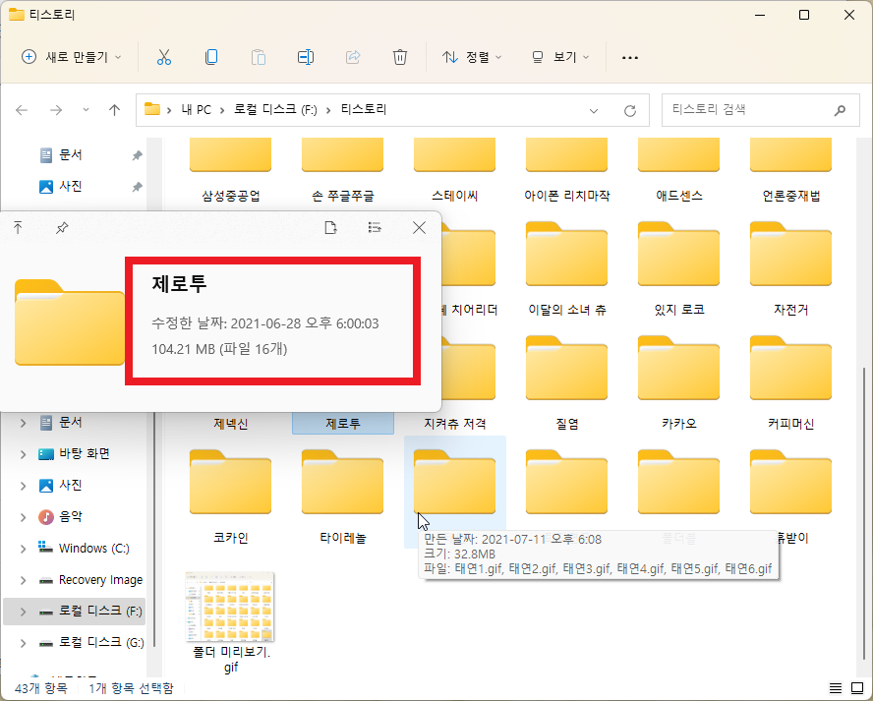Viewport: 873px width, 701px height.
Task: Click 내 PC in the address breadcrumb
Action: click(196, 110)
